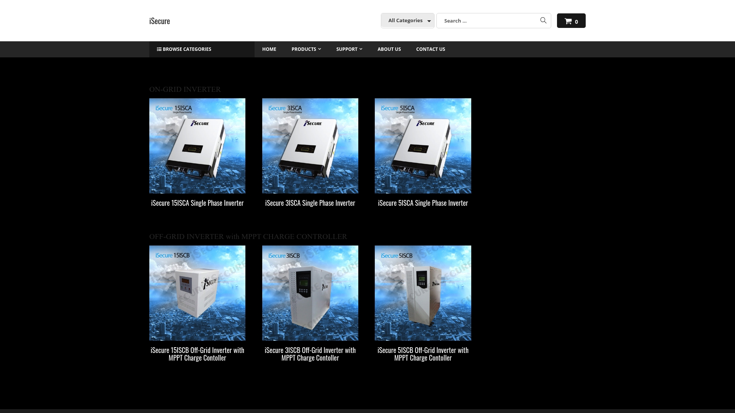The width and height of the screenshot is (735, 413).
Task: Open the All Categories dropdown
Action: (x=407, y=21)
